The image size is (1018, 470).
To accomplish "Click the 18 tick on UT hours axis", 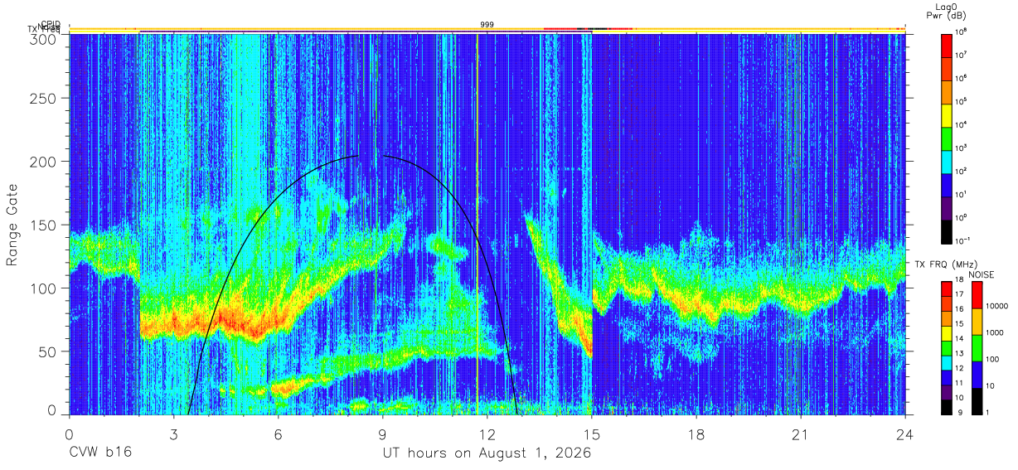I will tap(696, 434).
